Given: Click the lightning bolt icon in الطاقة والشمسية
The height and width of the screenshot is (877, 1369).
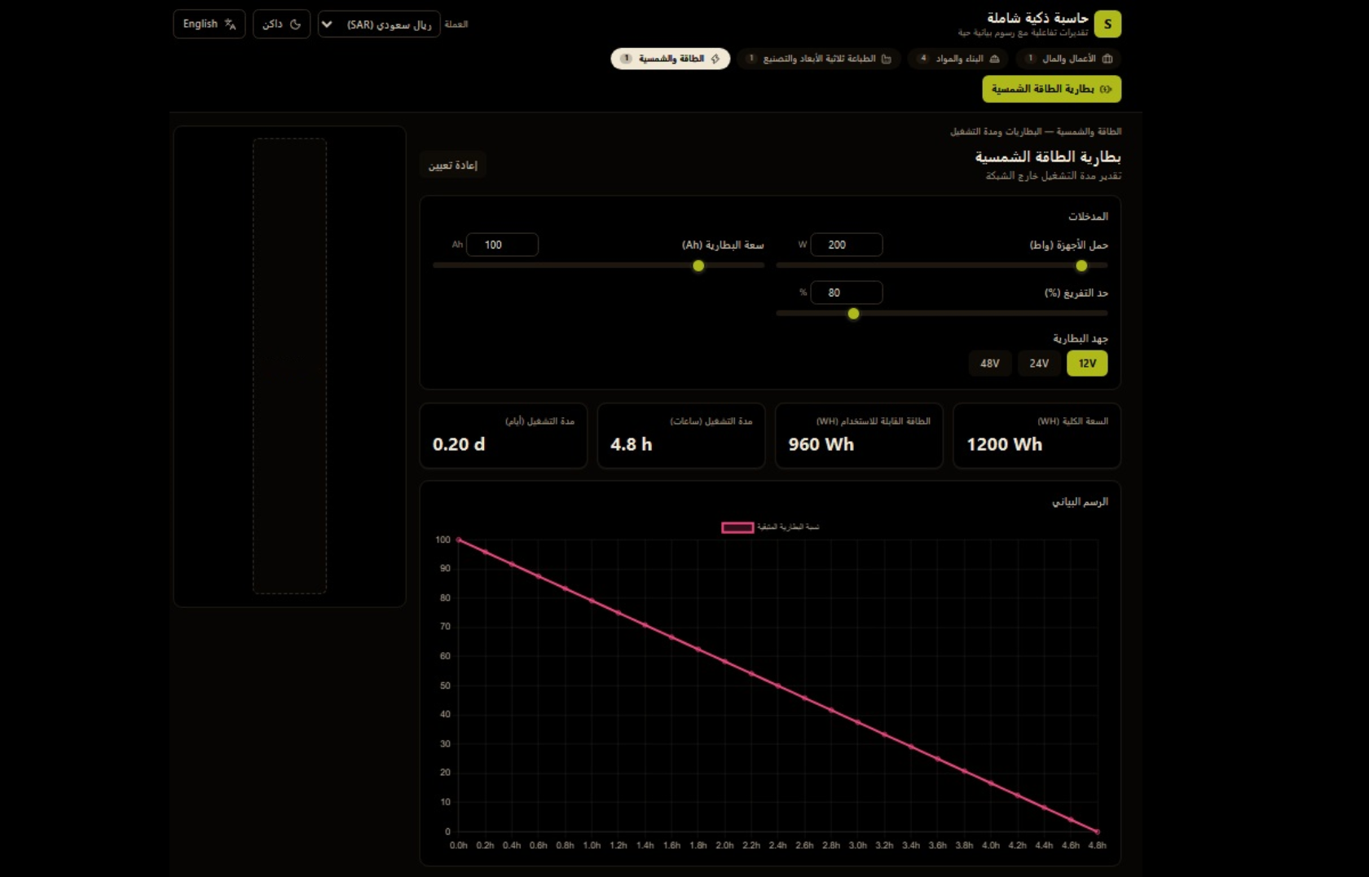Looking at the screenshot, I should click(x=715, y=59).
